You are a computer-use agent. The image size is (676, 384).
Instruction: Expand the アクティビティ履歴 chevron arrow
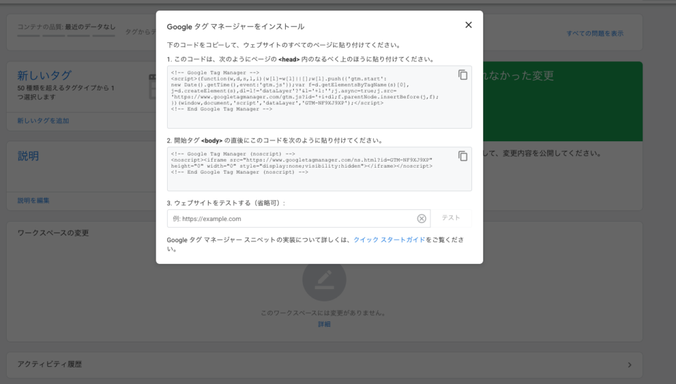coord(629,365)
